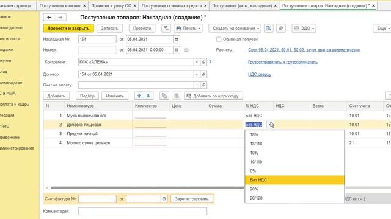Image resolution: width=391 pixels, height=219 pixels.
Task: Choose 10% from the VAT list
Action: (x=294, y=153)
